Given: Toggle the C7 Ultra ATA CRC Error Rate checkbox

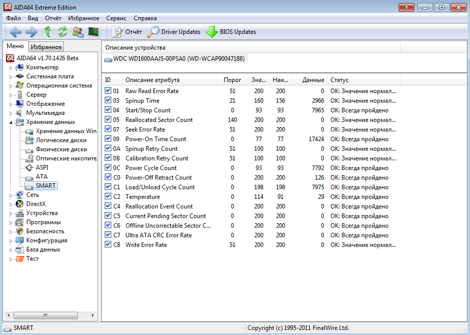Looking at the screenshot, I should (x=108, y=235).
